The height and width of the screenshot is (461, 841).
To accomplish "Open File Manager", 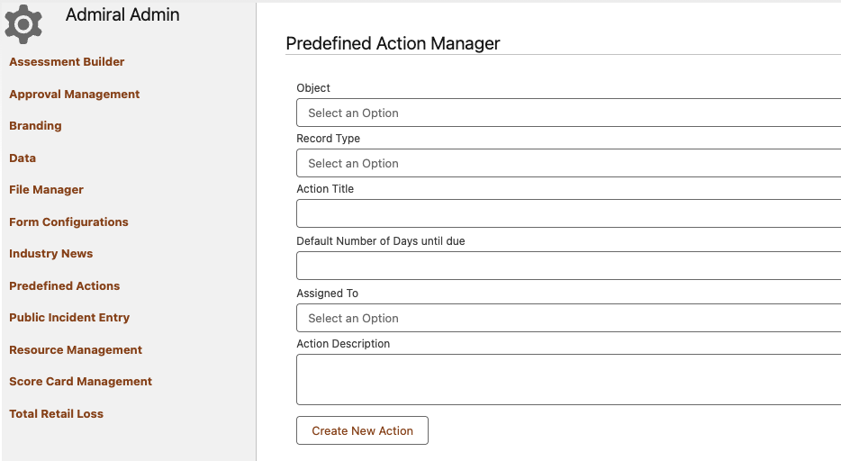I will coord(47,190).
